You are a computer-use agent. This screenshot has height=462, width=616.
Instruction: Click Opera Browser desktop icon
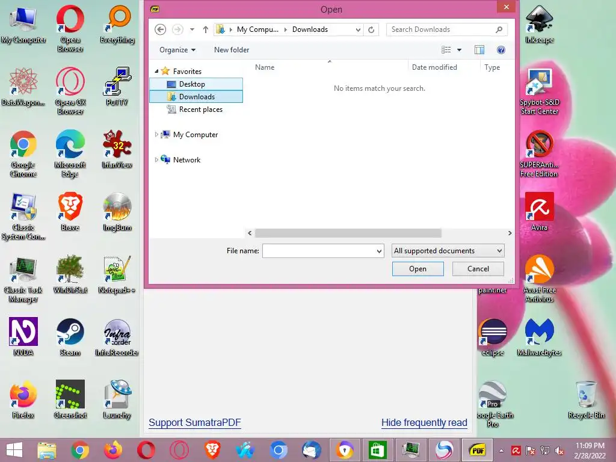pyautogui.click(x=70, y=28)
